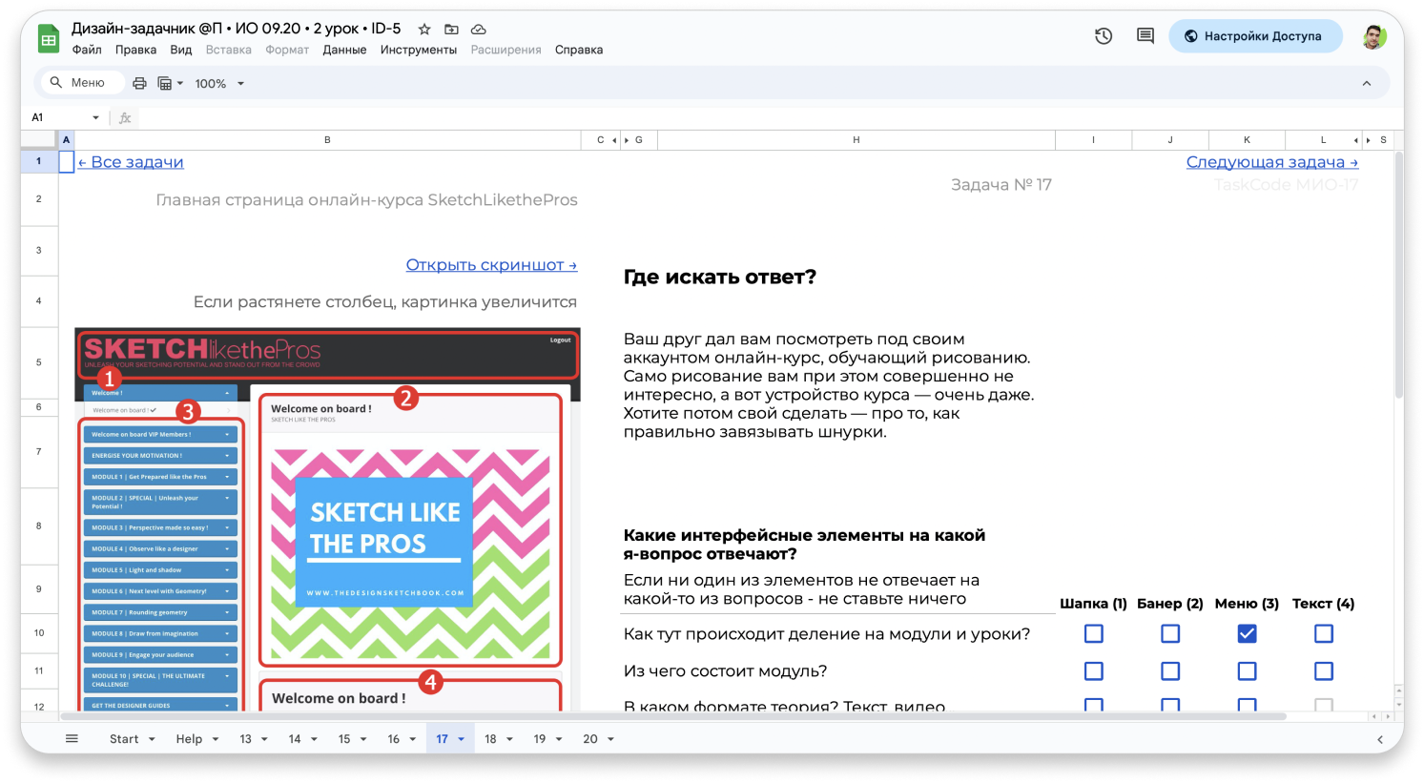Click the vertical scrollbar thumb

pos(1399,276)
